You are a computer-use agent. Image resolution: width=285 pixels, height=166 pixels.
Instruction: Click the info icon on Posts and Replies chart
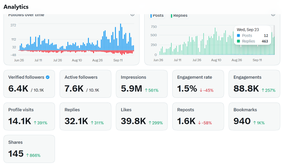(273, 15)
